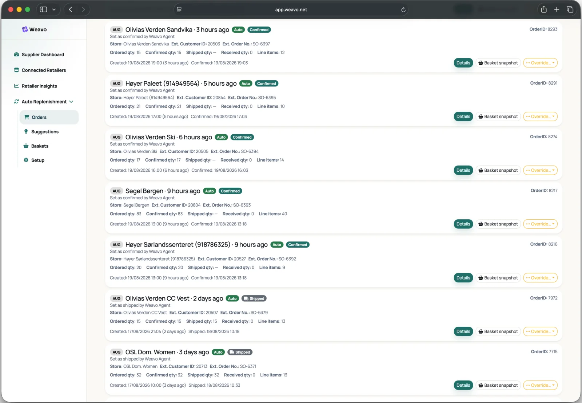The height and width of the screenshot is (403, 582).
Task: Go back in browser history
Action: click(71, 9)
